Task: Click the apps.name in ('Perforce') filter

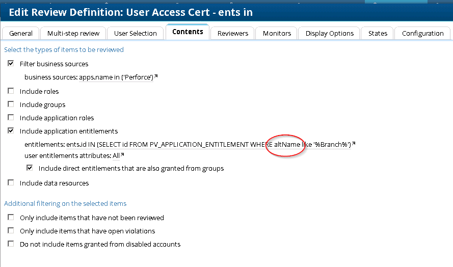Action: pyautogui.click(x=116, y=77)
